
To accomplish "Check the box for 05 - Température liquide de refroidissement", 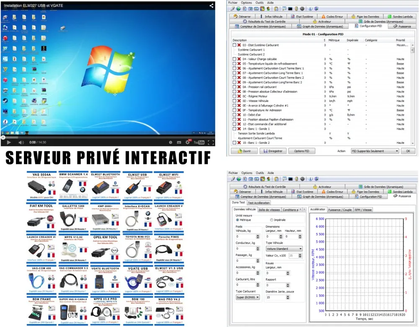I will [x=234, y=64].
